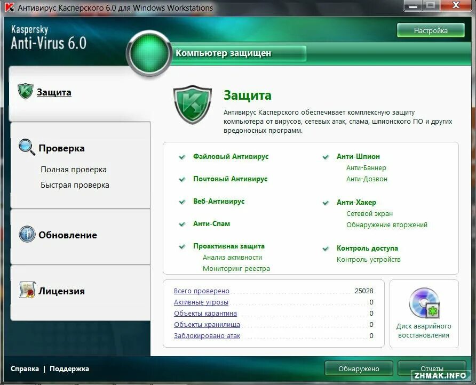Open Анти-Спам component
The image size is (476, 385).
click(211, 223)
